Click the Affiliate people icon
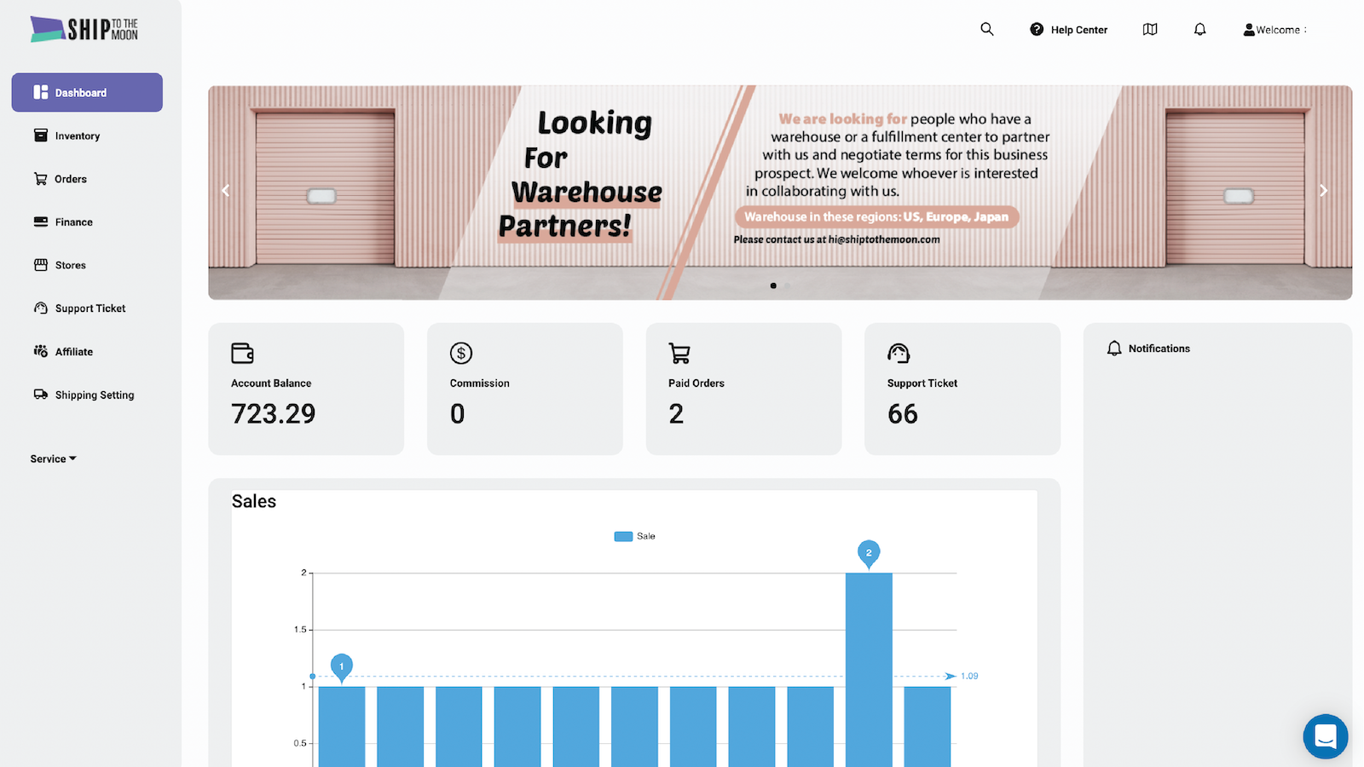 point(41,351)
